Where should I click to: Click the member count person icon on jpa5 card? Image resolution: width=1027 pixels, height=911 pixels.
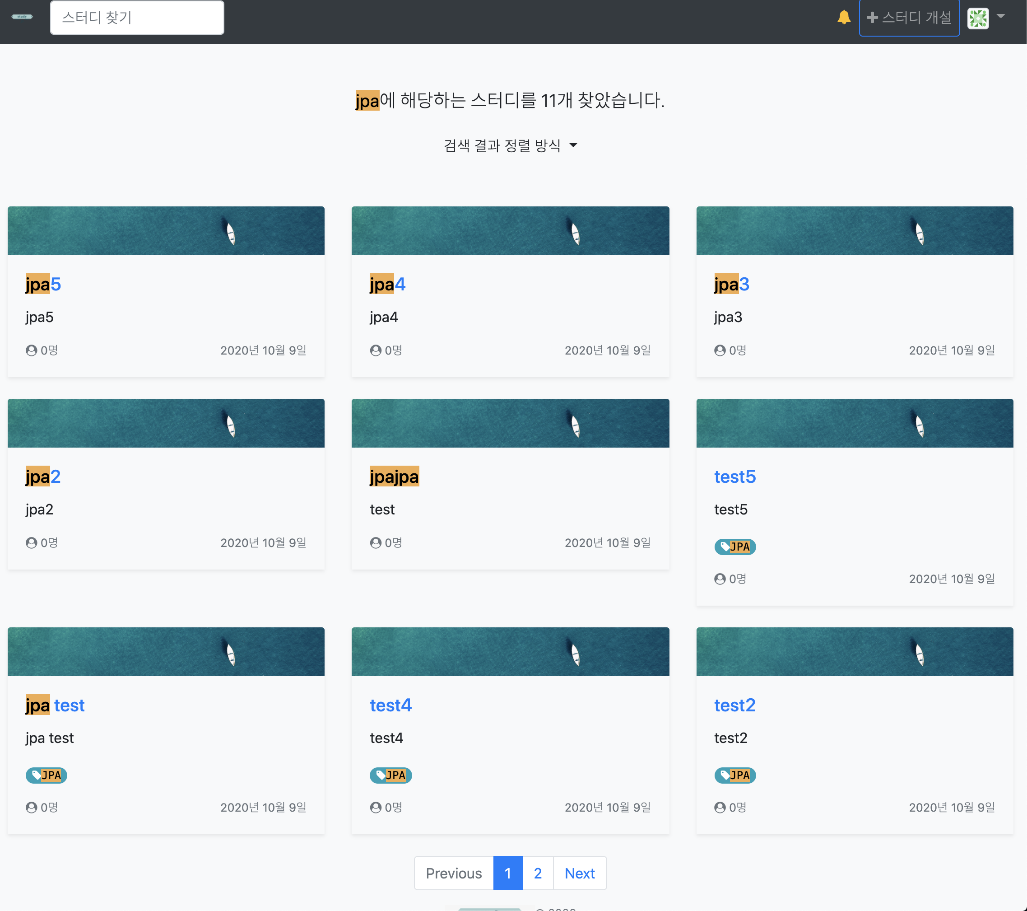pos(31,350)
